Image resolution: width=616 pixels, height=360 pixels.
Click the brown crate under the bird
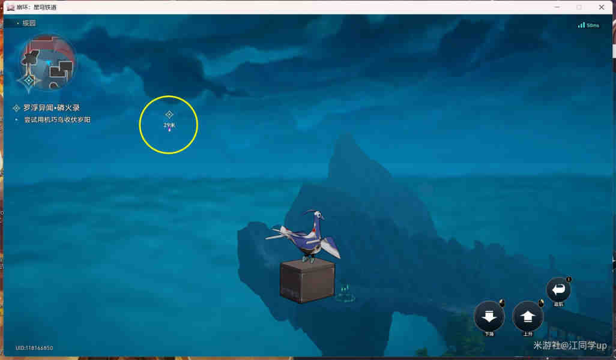pos(307,281)
